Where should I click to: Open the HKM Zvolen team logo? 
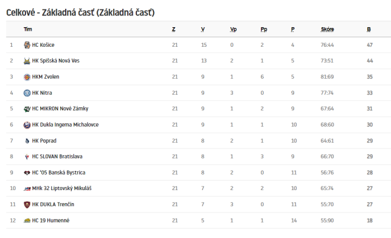coord(27,77)
